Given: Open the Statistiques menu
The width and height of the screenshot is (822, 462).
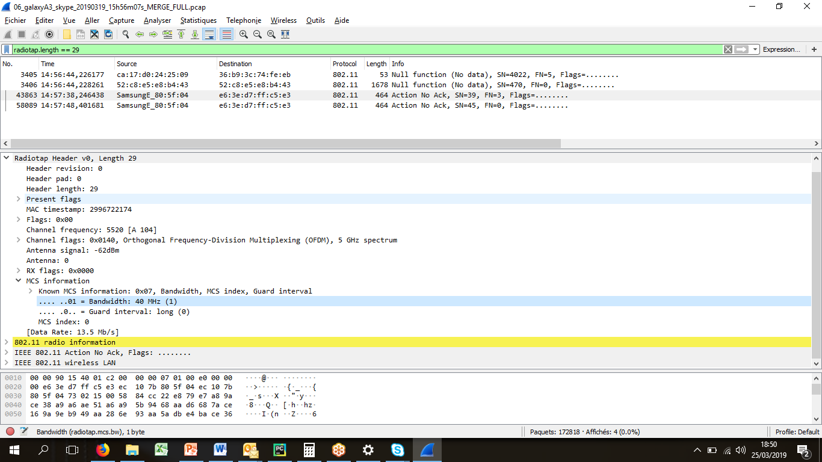Looking at the screenshot, I should (198, 20).
